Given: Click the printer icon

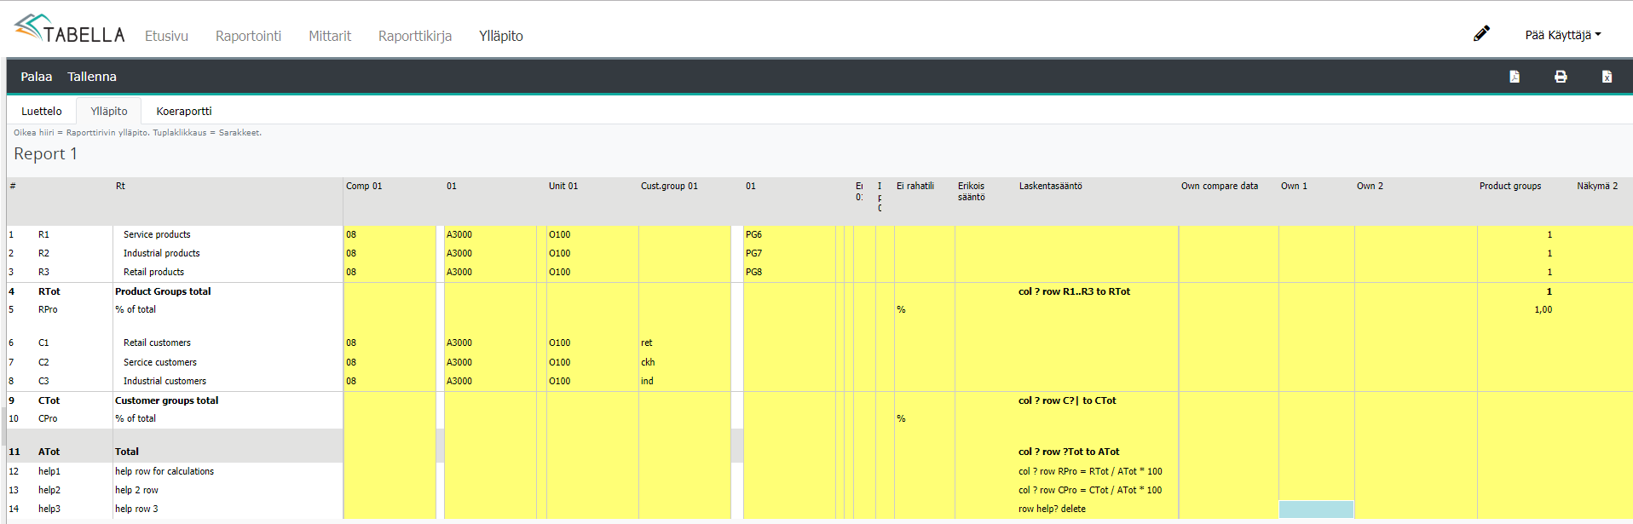Looking at the screenshot, I should (x=1561, y=77).
